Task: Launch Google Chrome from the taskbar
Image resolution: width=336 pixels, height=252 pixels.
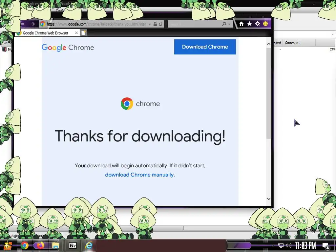Action: click(25, 245)
